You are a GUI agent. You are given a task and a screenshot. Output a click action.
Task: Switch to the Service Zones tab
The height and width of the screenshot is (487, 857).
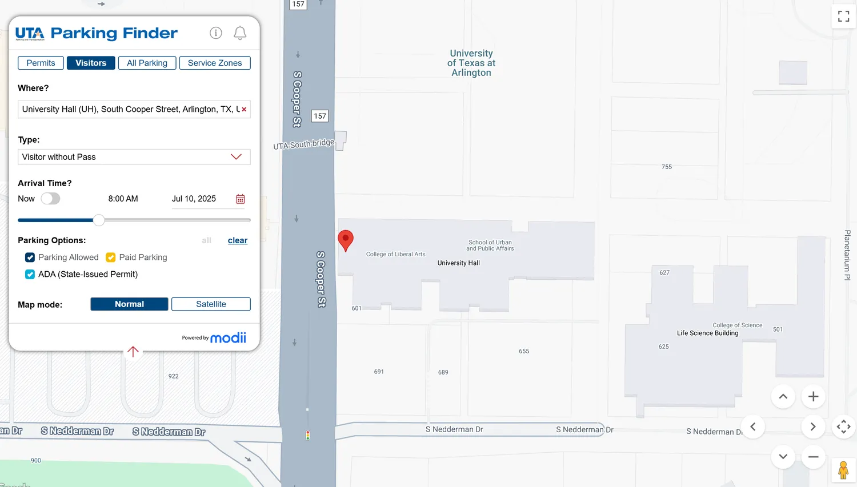click(x=215, y=63)
